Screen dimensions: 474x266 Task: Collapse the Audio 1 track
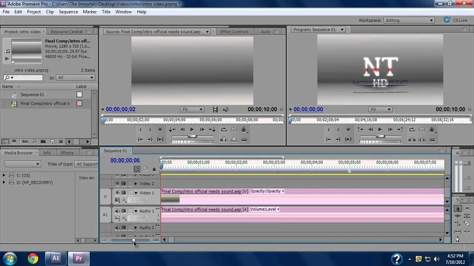click(136, 211)
